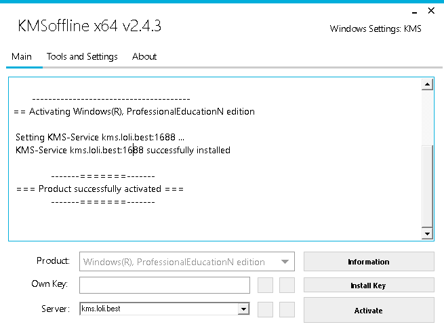Viewport: 444px width, 333px height.
Task: Open the Server dropdown list arrow
Action: 243,309
